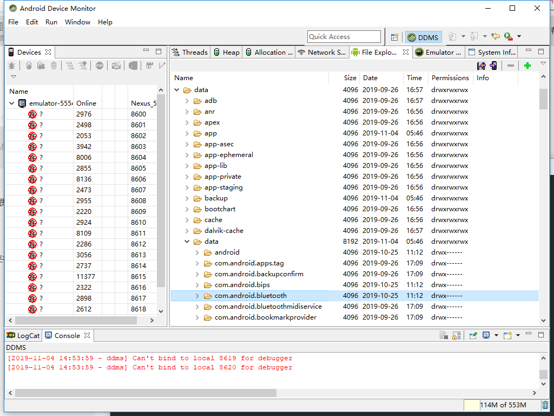Click the Console horizontal scrollbar thumb
This screenshot has height=416, width=554.
(146, 393)
